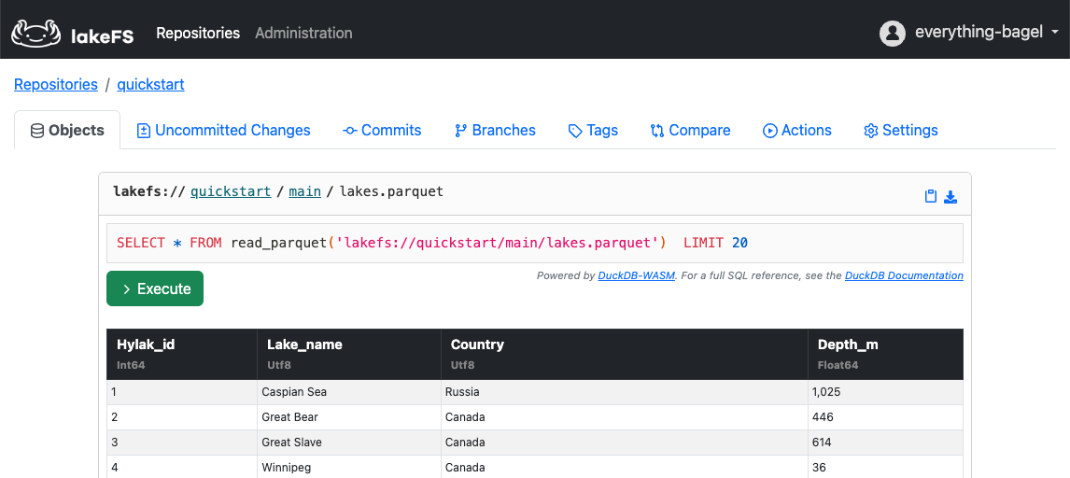The height and width of the screenshot is (478, 1070).
Task: Open the Uncommitted Changes tab
Action: click(223, 131)
